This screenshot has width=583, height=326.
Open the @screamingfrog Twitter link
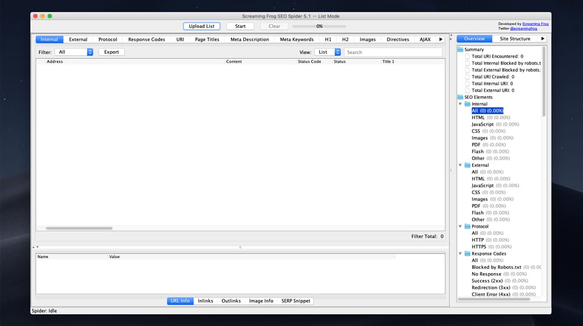click(524, 29)
